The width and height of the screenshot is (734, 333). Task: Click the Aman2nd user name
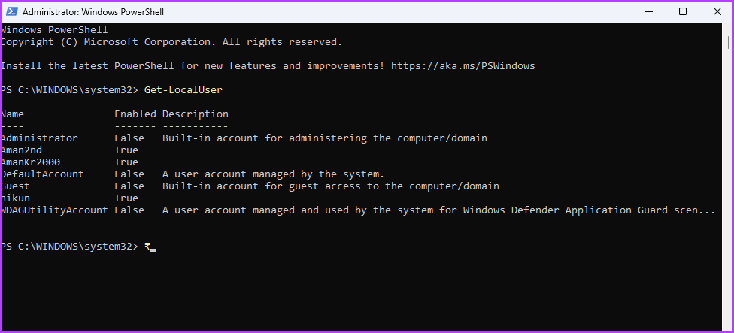(x=21, y=150)
